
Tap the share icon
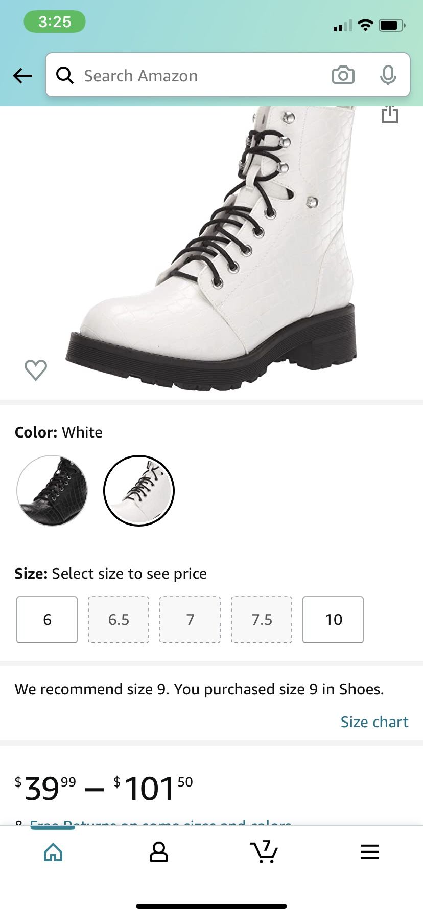pyautogui.click(x=389, y=115)
